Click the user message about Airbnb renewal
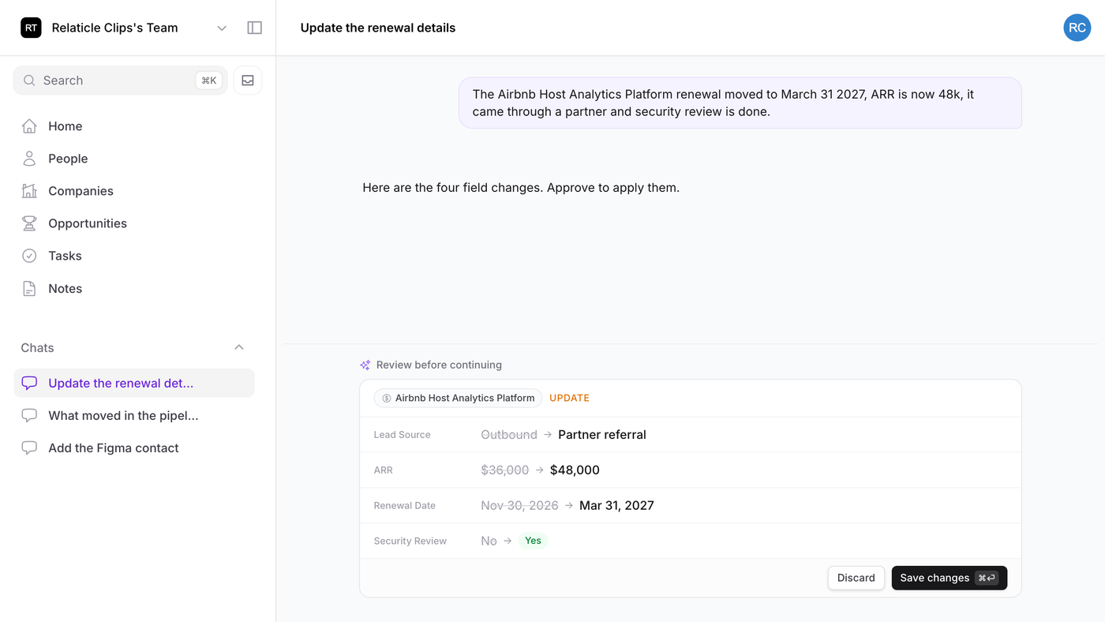This screenshot has width=1105, height=622. click(740, 103)
